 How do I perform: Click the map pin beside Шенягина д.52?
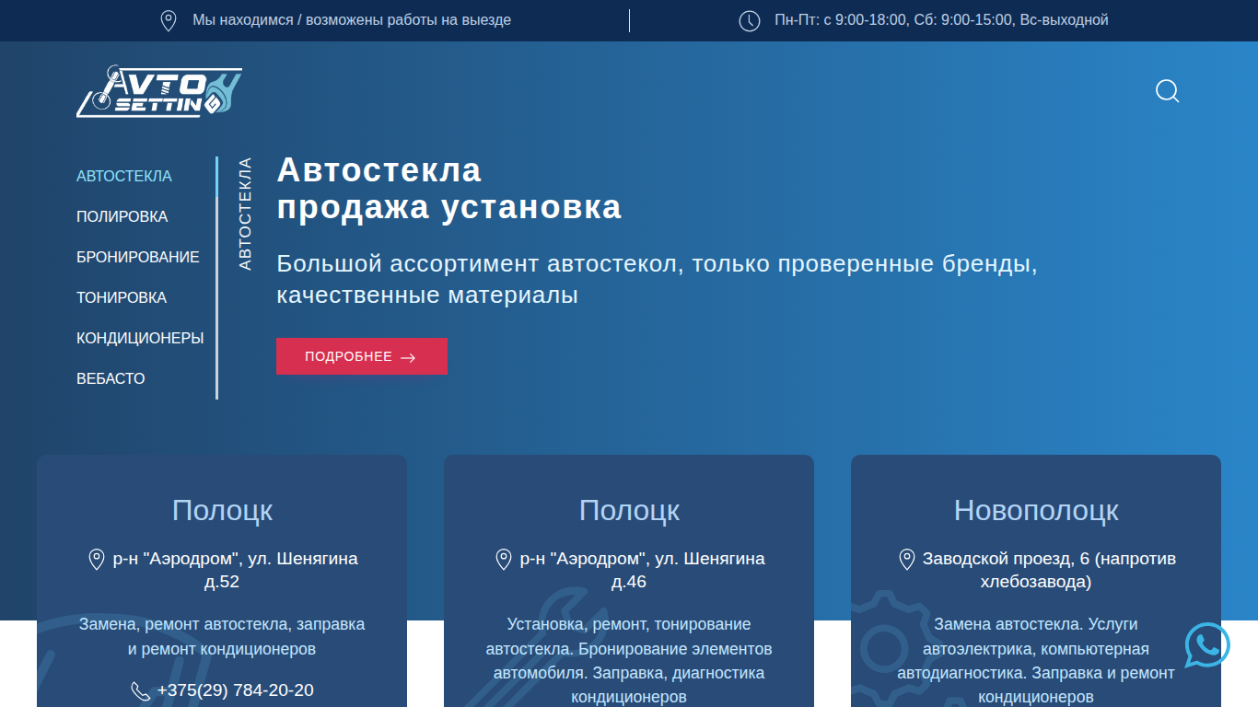tap(96, 559)
